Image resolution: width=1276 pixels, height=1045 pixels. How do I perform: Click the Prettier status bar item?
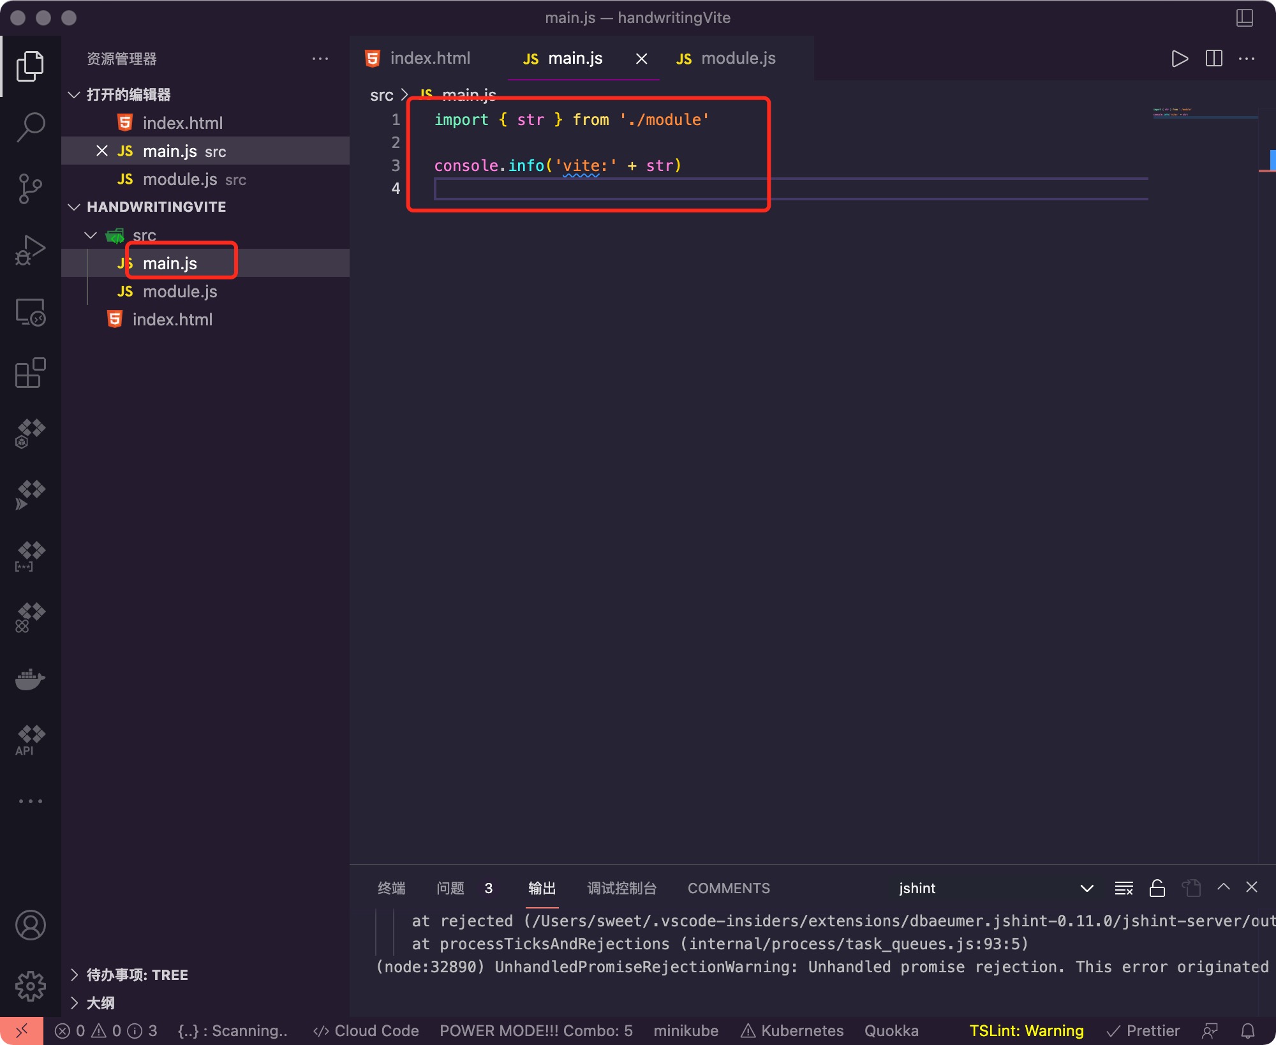[x=1143, y=1031]
